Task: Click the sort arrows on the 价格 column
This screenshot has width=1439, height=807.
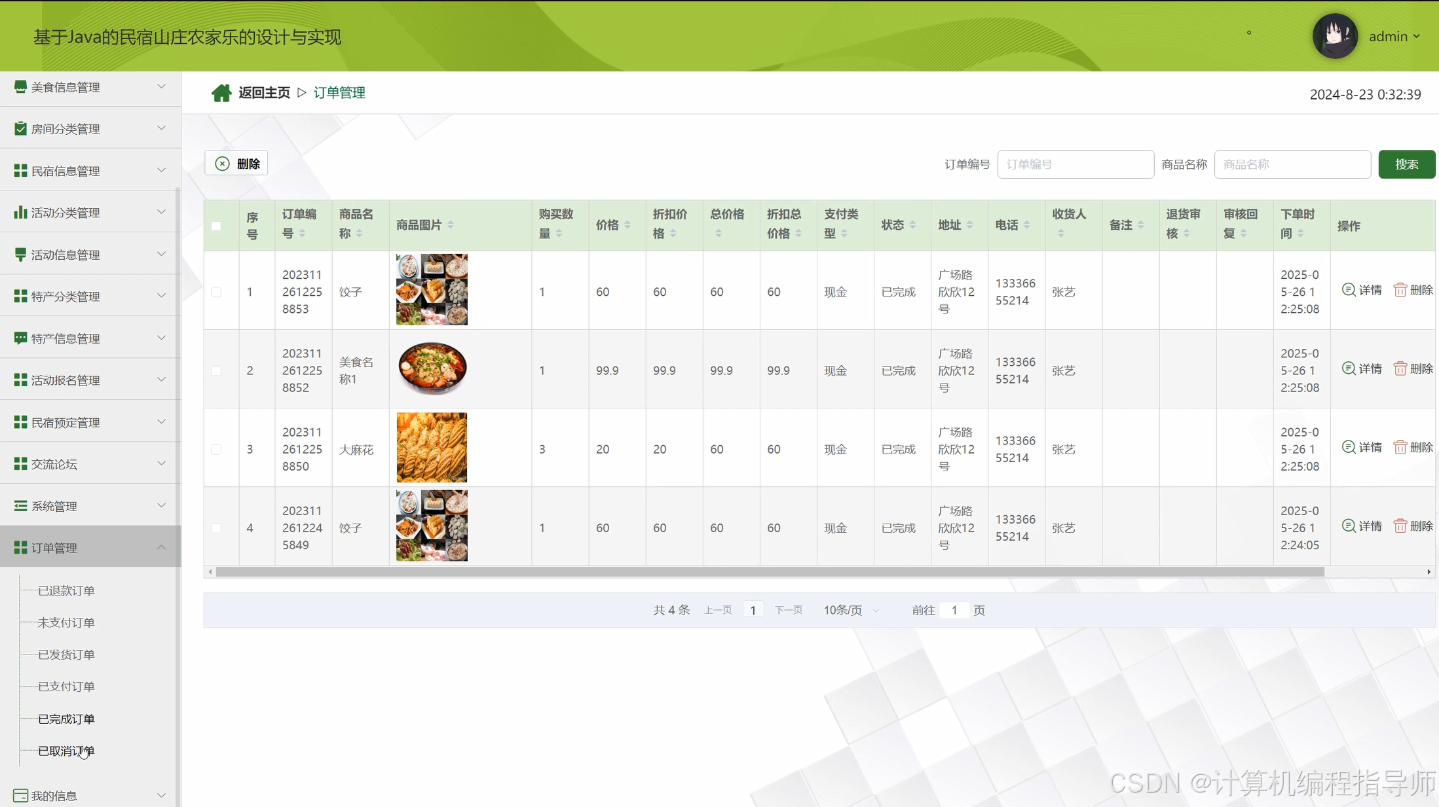Action: (627, 225)
